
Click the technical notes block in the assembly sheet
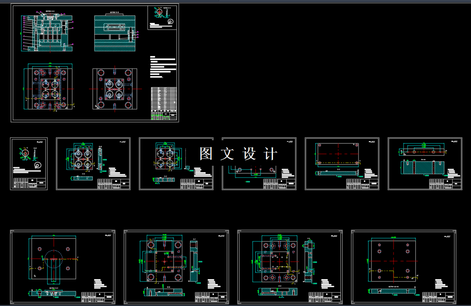163,67
